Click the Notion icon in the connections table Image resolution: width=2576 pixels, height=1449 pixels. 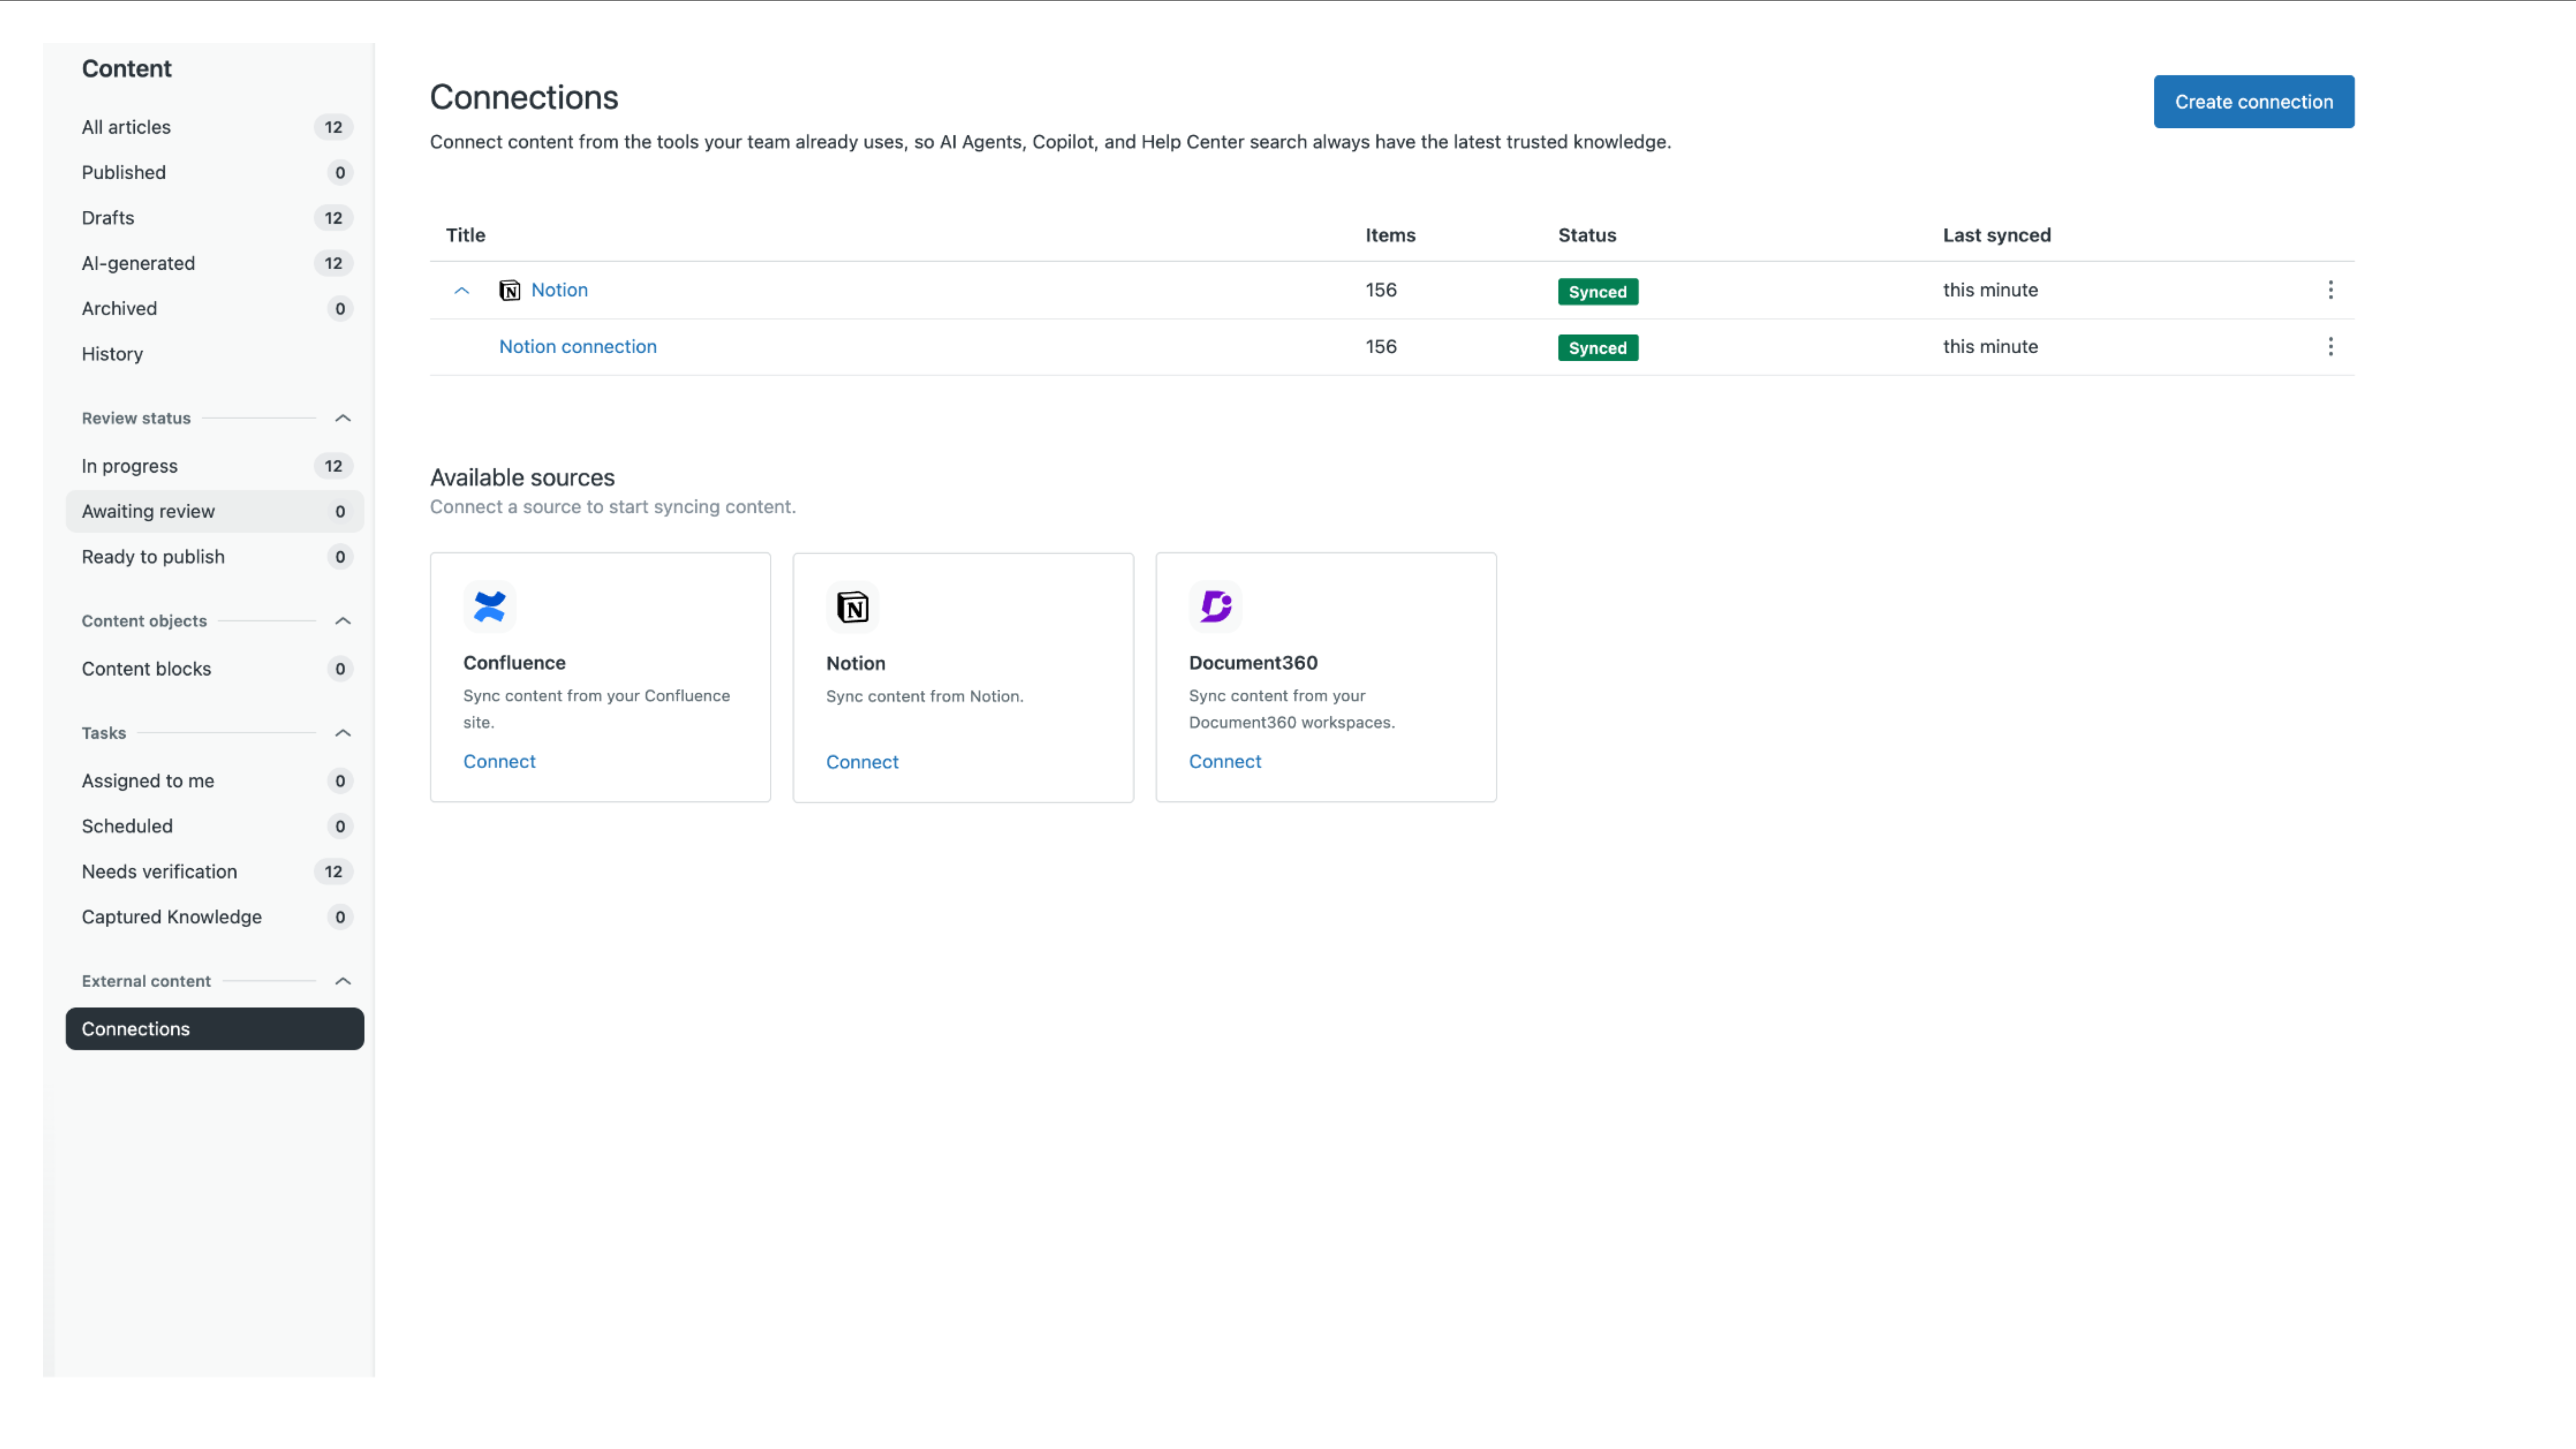click(509, 290)
